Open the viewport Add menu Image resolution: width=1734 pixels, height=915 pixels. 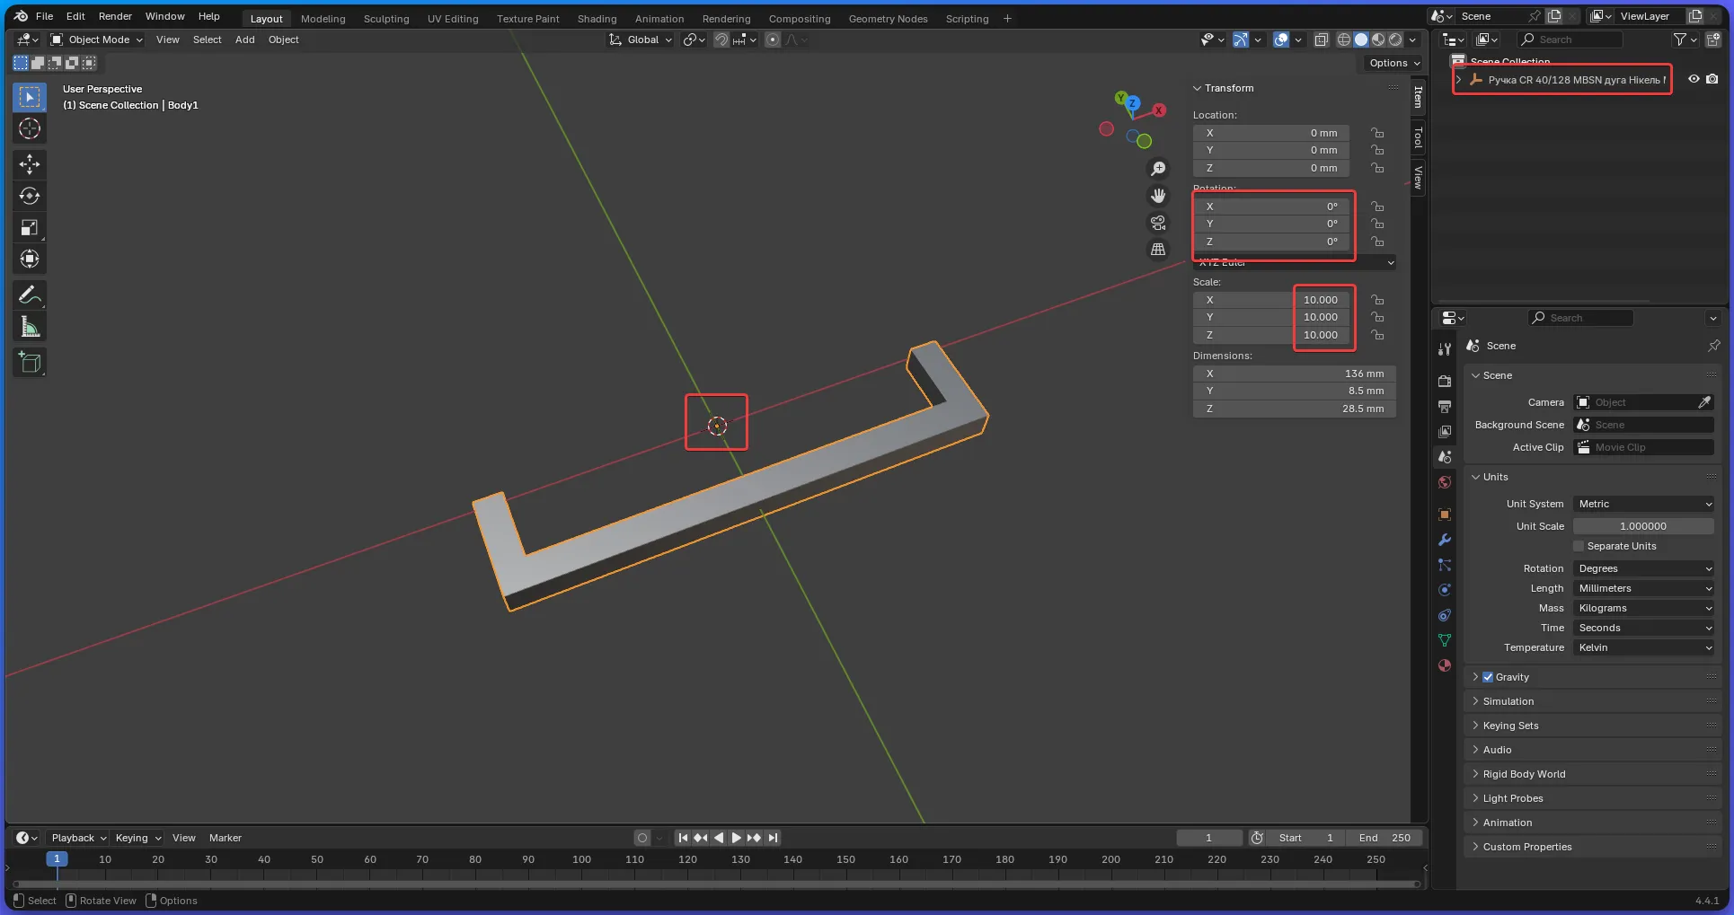pos(244,40)
